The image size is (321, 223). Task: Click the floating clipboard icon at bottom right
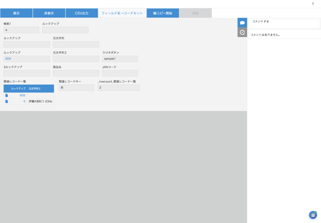(x=313, y=215)
